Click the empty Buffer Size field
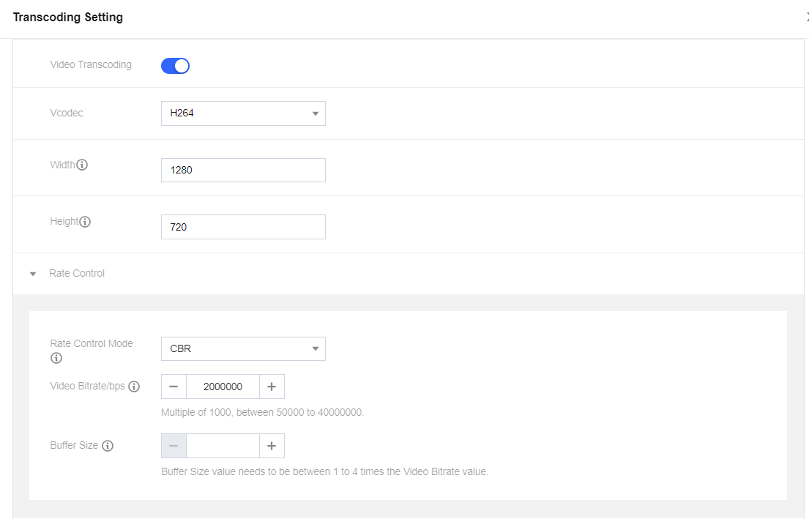The height and width of the screenshot is (519, 809). point(223,446)
